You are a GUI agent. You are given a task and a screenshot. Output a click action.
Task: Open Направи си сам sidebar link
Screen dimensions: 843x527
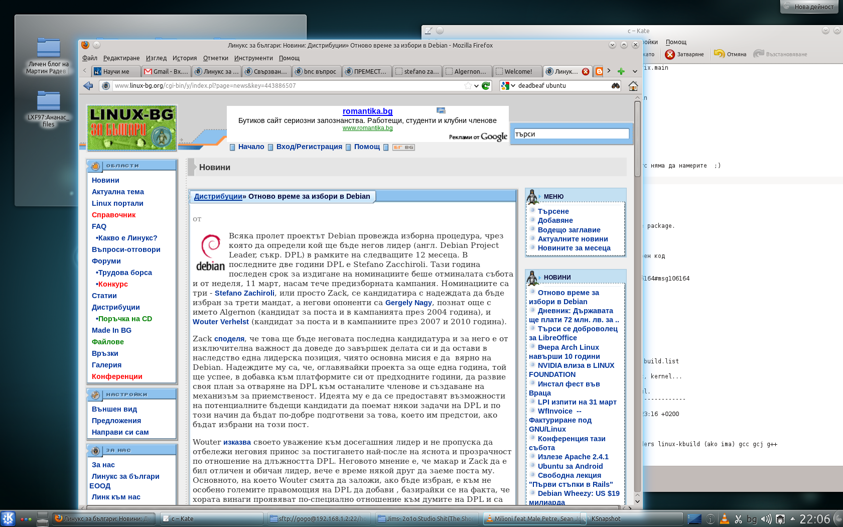[120, 432]
